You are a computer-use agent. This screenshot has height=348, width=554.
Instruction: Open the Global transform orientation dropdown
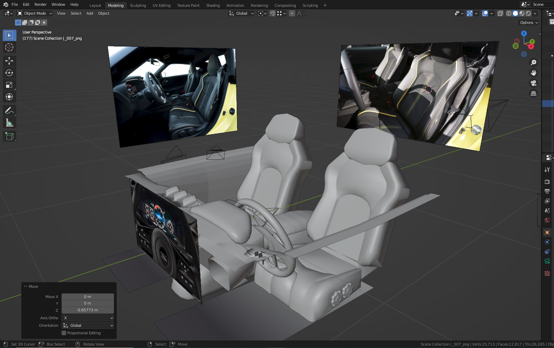(x=241, y=13)
